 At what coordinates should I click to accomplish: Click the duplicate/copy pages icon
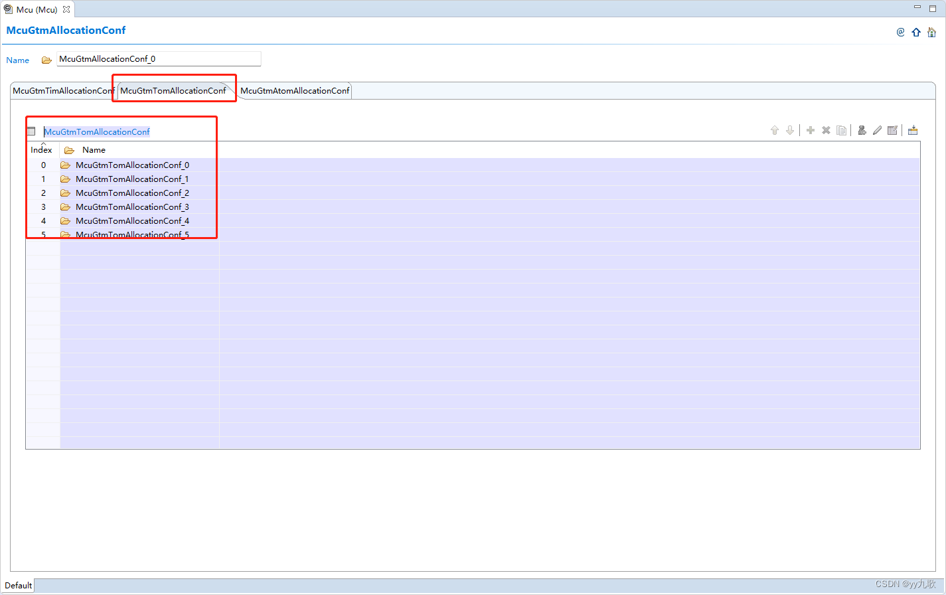[842, 130]
